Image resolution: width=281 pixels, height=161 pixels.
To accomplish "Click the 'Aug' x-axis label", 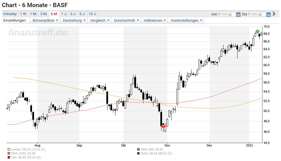I will click(x=37, y=145).
